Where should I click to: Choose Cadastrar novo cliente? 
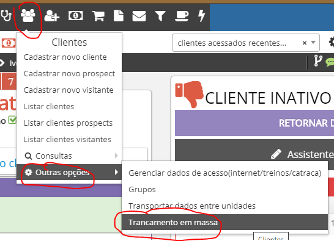pyautogui.click(x=65, y=57)
